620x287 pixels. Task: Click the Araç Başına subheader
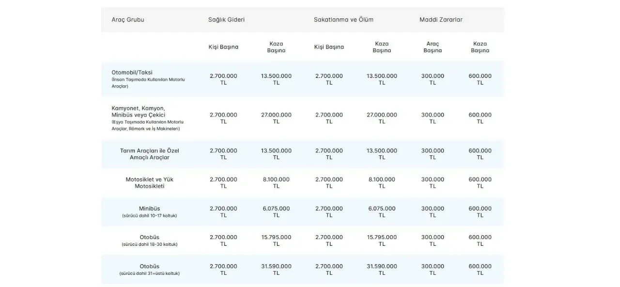coord(433,47)
